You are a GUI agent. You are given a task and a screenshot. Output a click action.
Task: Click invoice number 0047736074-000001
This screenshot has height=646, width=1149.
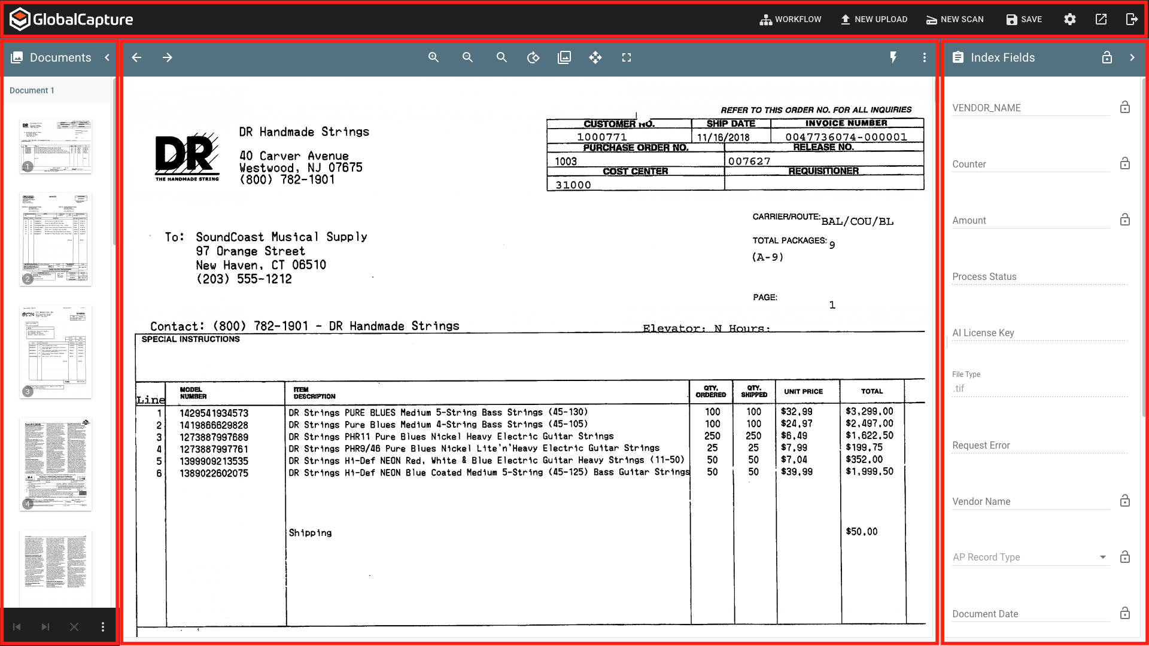click(x=846, y=137)
